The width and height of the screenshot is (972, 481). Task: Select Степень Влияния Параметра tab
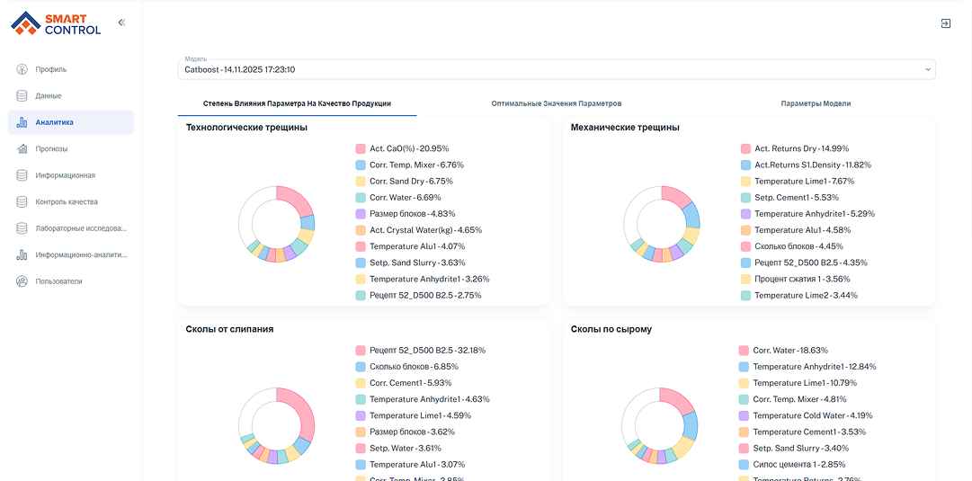point(297,103)
